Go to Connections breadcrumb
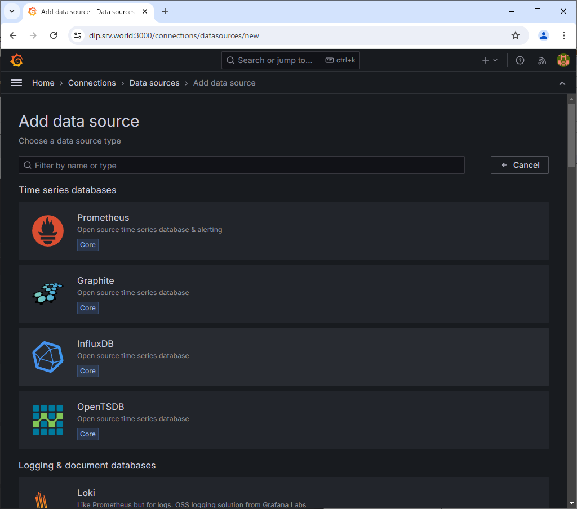Image resolution: width=577 pixels, height=509 pixels. [92, 83]
